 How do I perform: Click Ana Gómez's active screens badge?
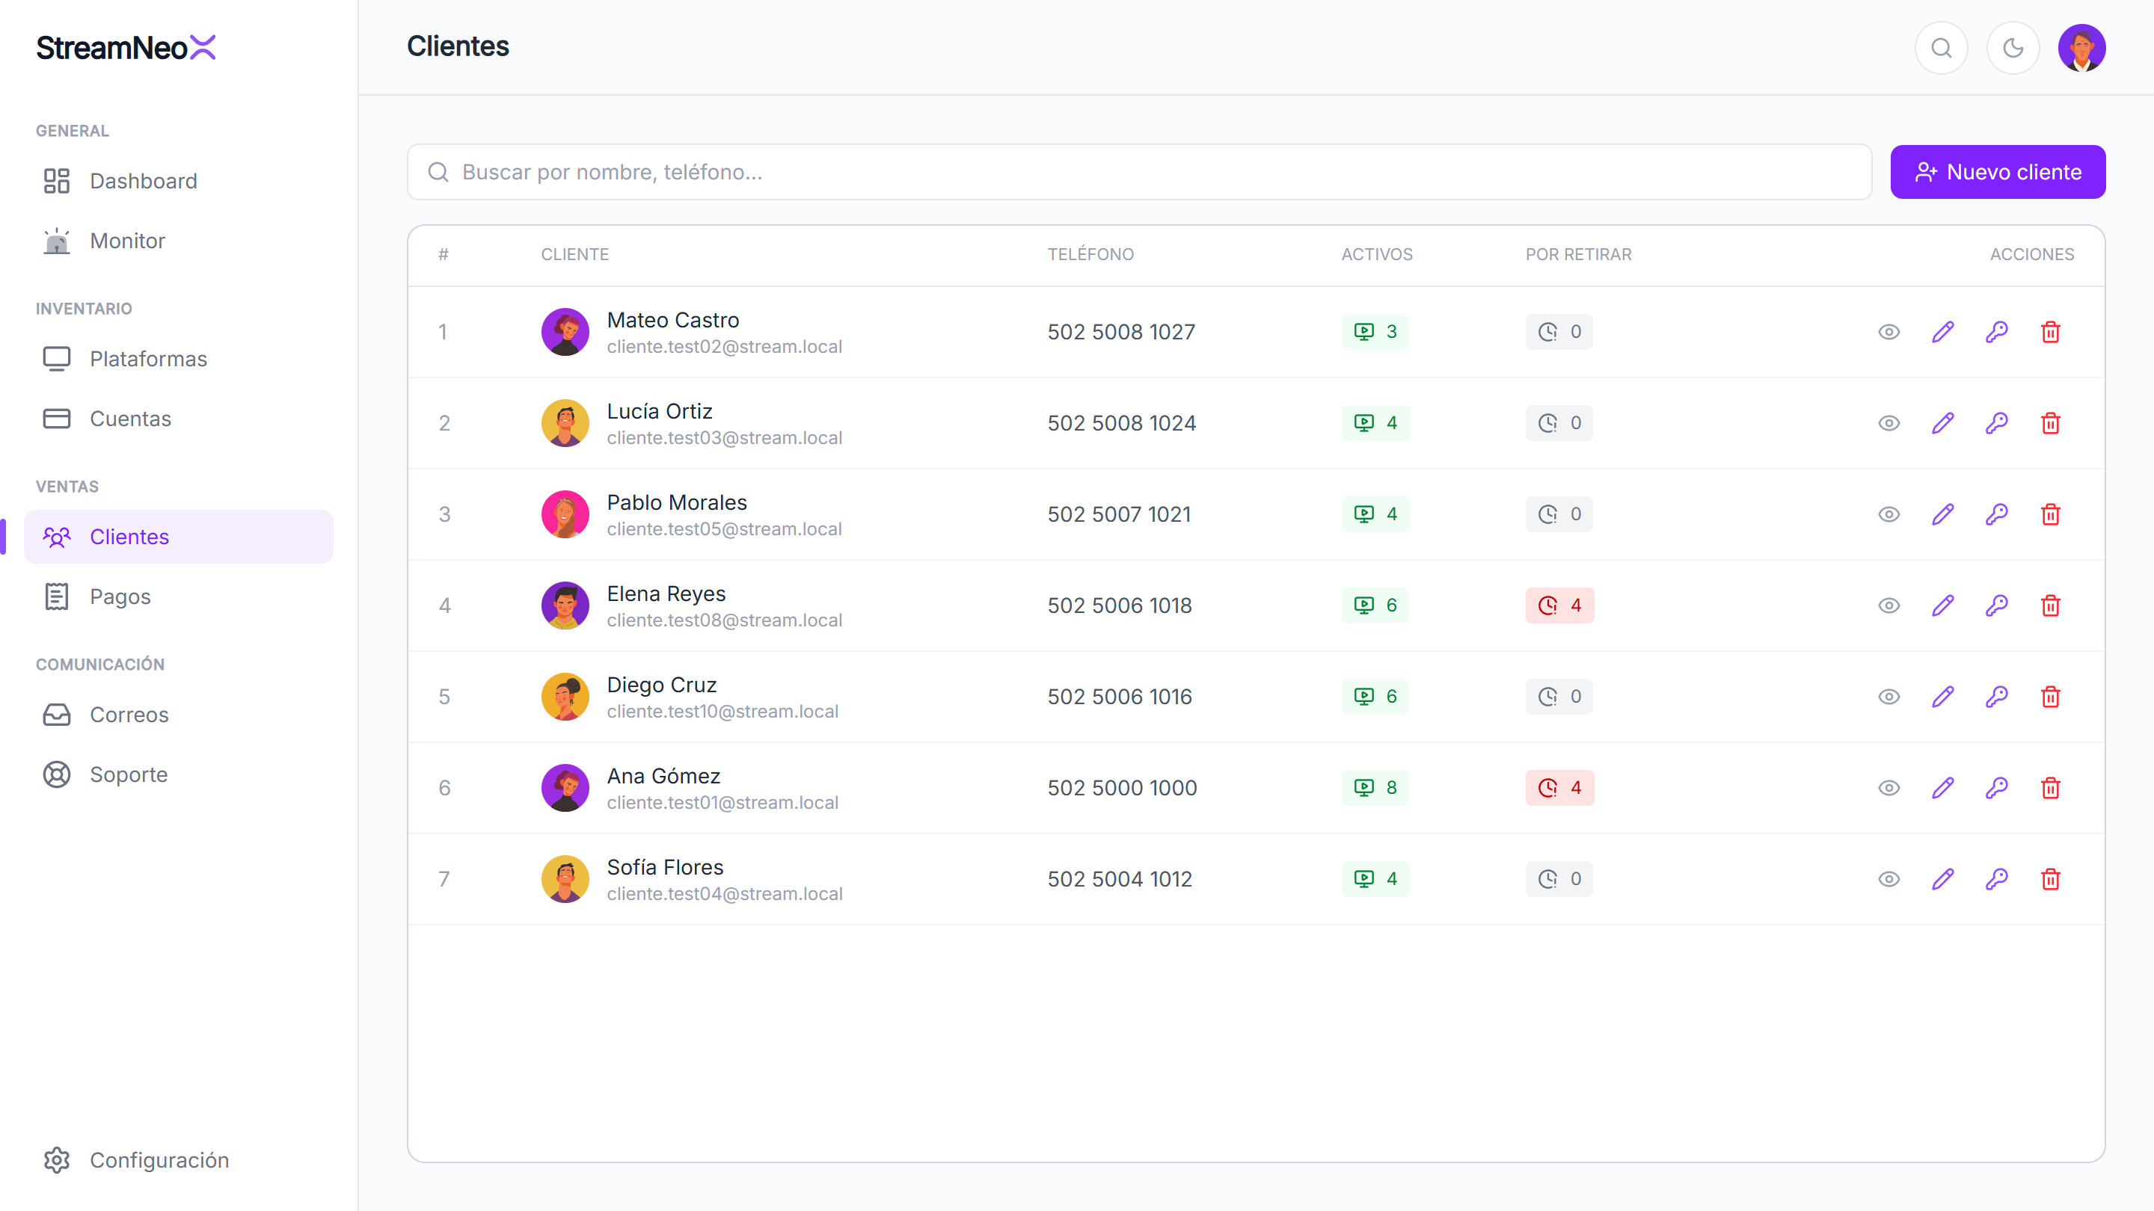pyautogui.click(x=1375, y=787)
